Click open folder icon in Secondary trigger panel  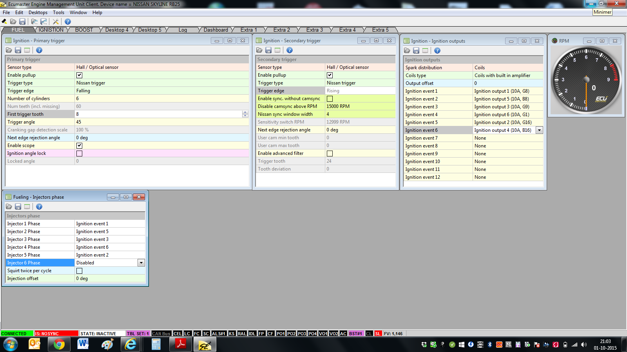click(x=259, y=50)
